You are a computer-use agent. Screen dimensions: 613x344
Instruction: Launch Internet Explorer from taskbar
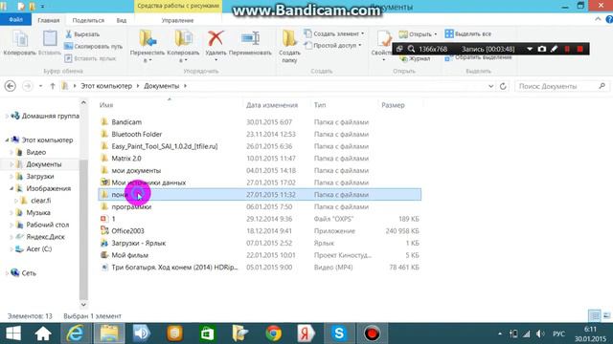click(75, 333)
